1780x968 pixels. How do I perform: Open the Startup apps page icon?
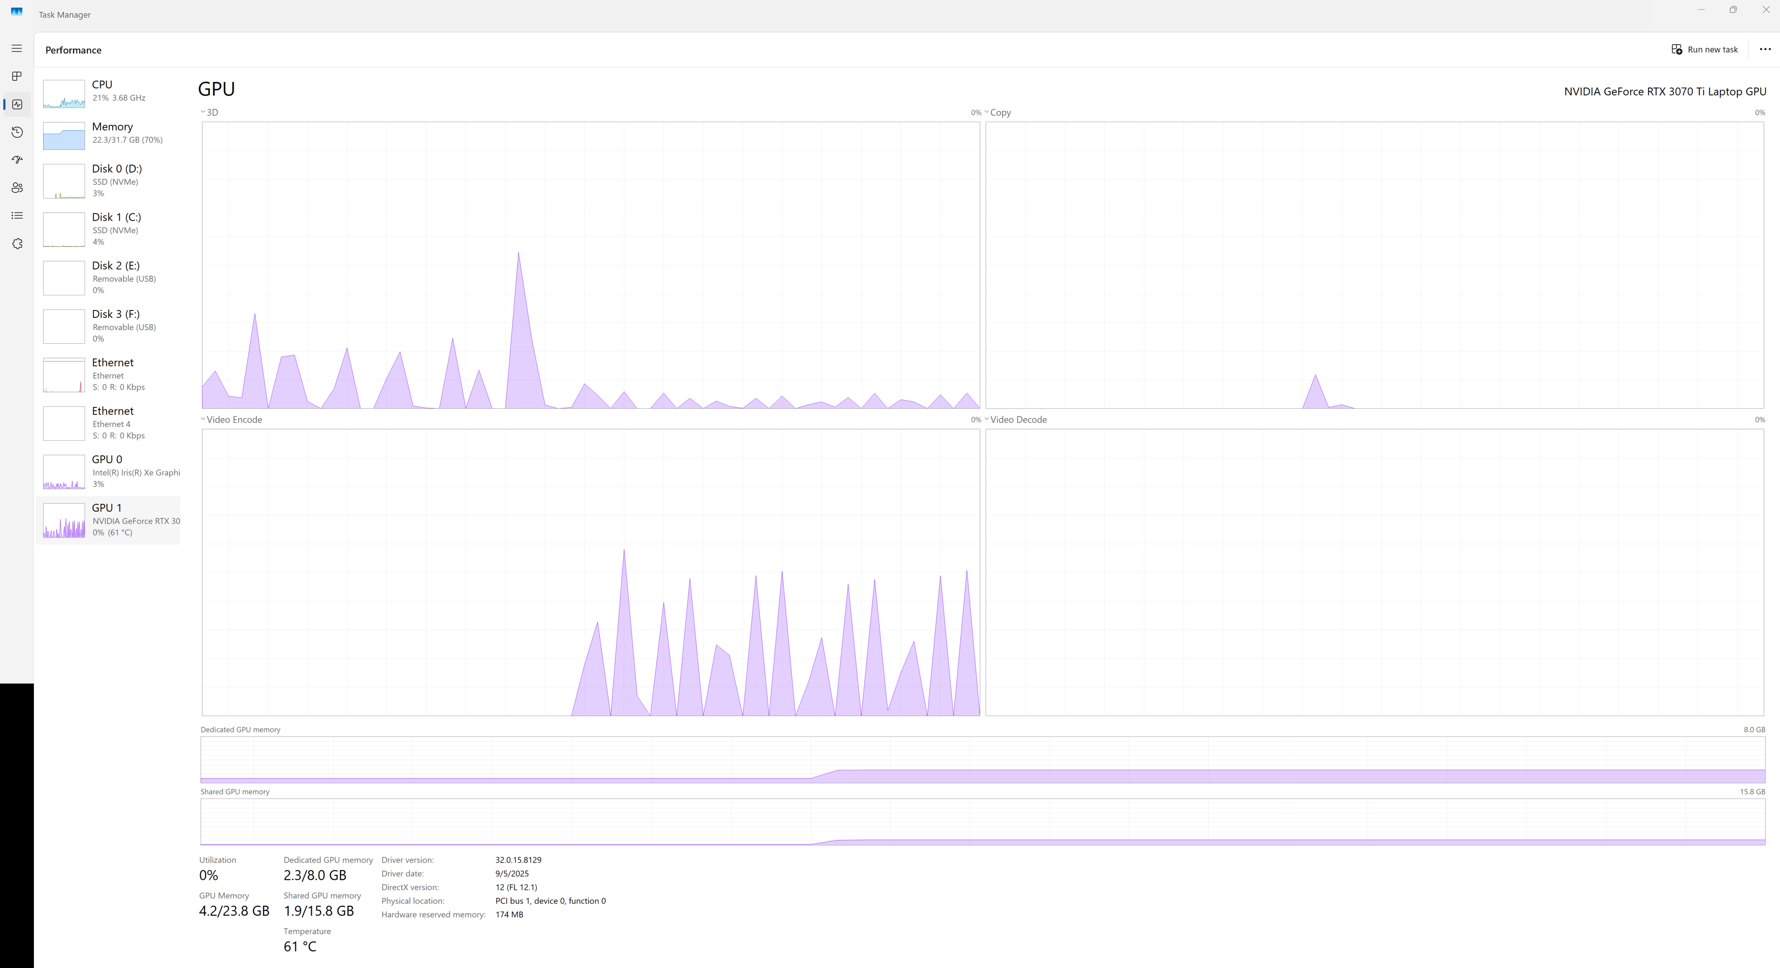(17, 160)
